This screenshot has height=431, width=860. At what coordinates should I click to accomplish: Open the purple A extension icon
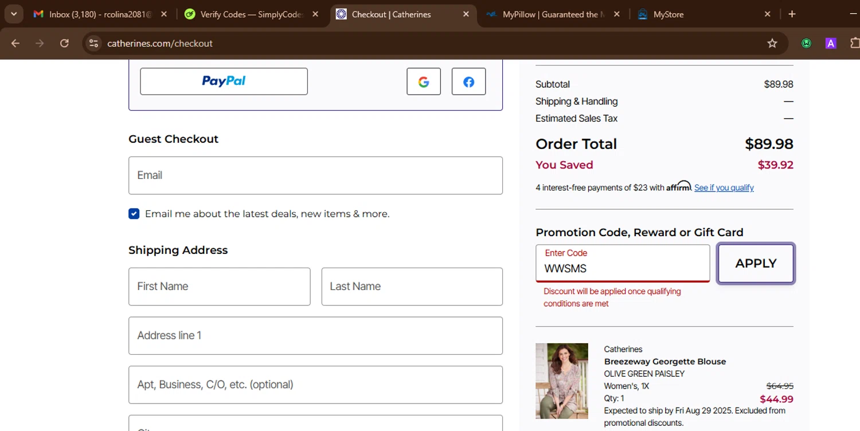tap(831, 43)
